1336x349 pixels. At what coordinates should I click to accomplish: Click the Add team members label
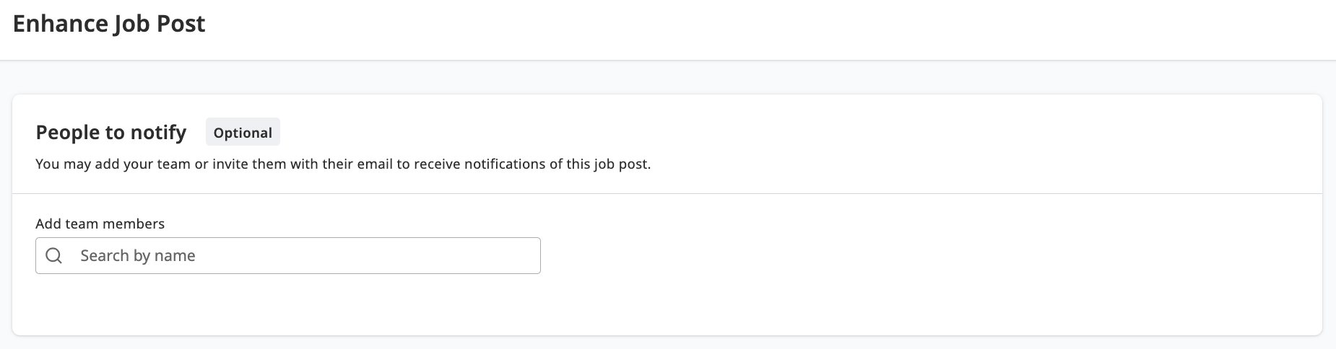coord(100,224)
